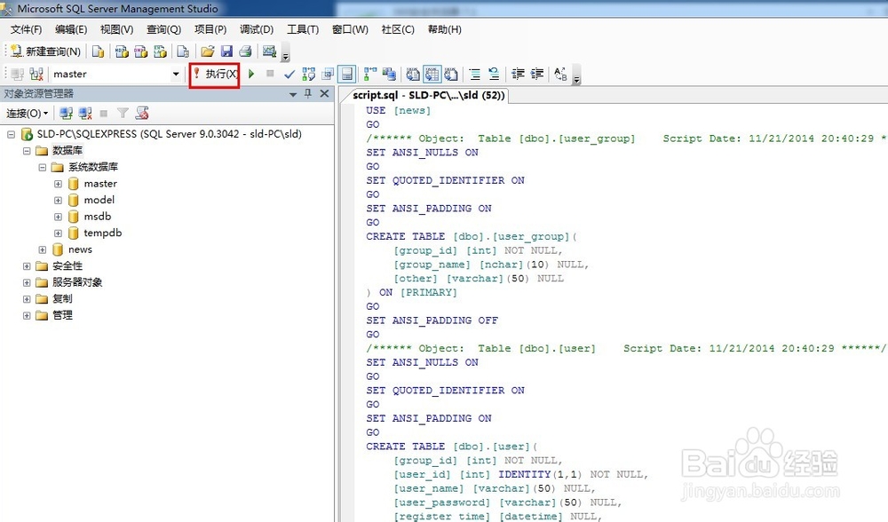
Task: Save the script with the floppy disk icon
Action: click(226, 51)
